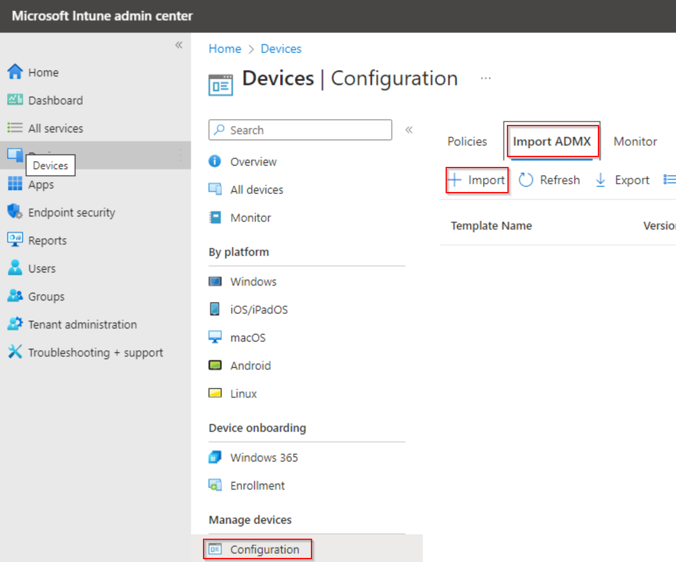This screenshot has height=562, width=676.
Task: Click the Reports monitor icon
Action: 15,239
